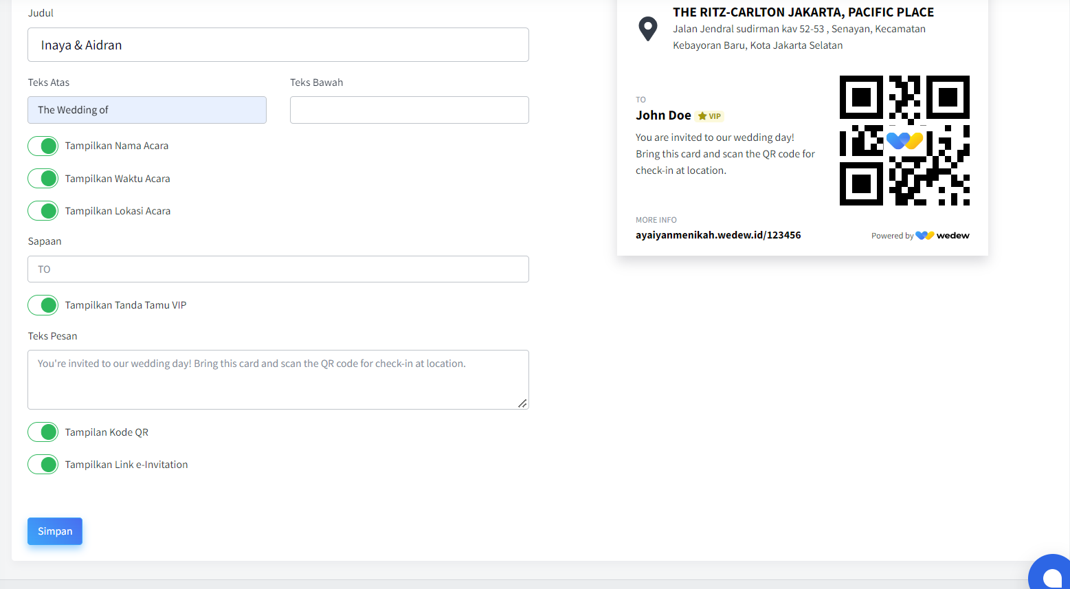
Task: Click the Tampilkan Link e-Invitation label
Action: [x=126, y=465]
